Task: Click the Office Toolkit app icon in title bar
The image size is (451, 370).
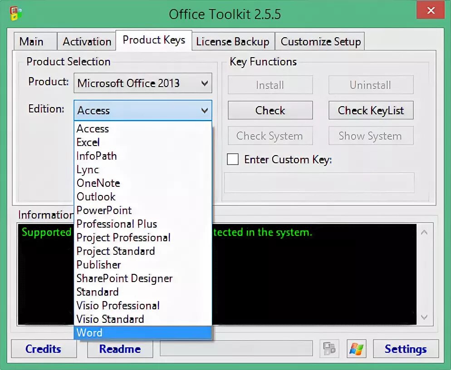Action: 15,14
